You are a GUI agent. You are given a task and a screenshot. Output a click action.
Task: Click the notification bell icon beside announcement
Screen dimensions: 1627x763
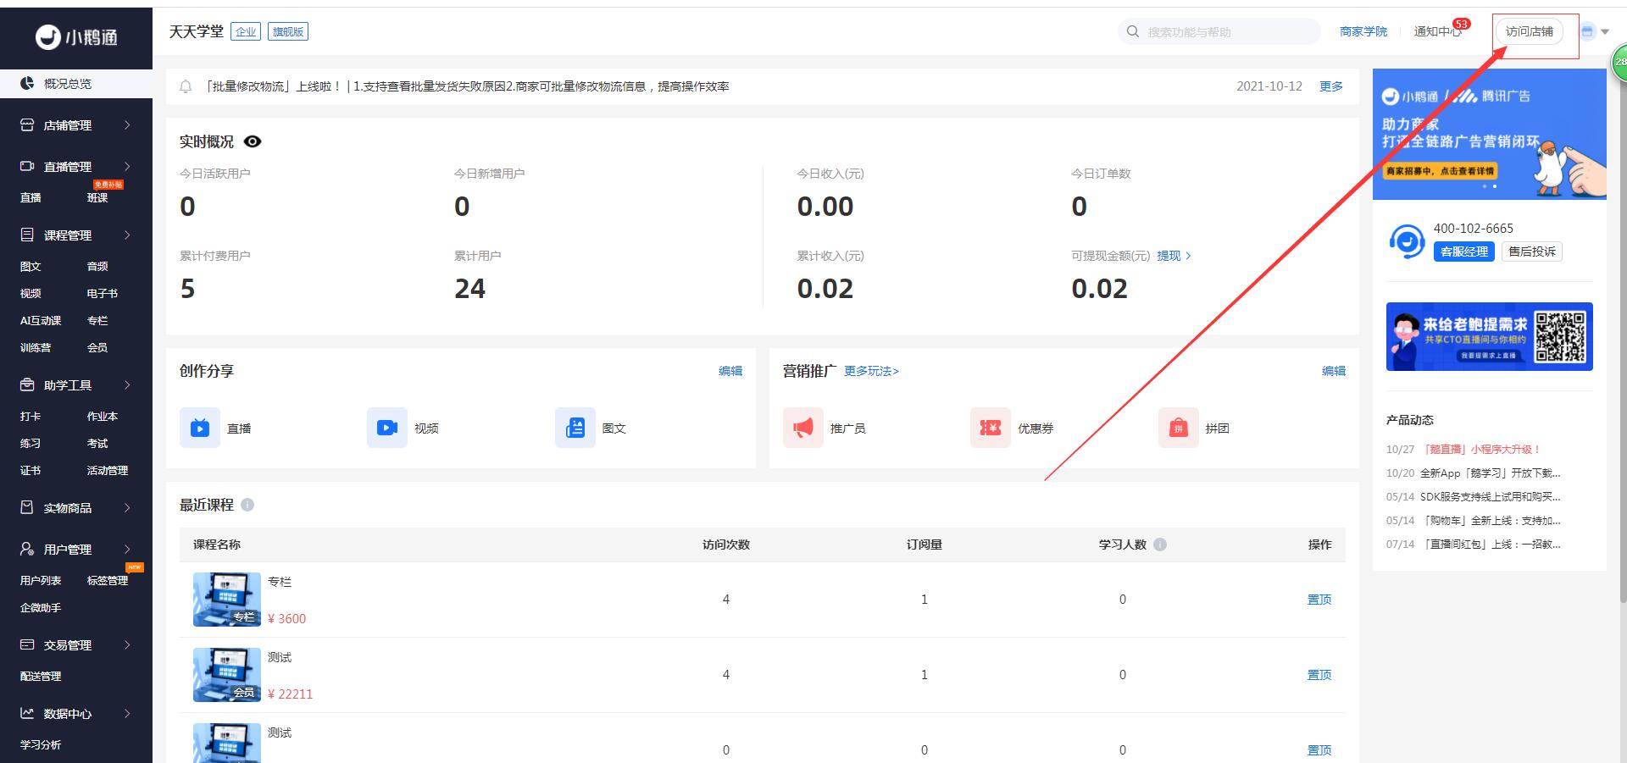(186, 86)
